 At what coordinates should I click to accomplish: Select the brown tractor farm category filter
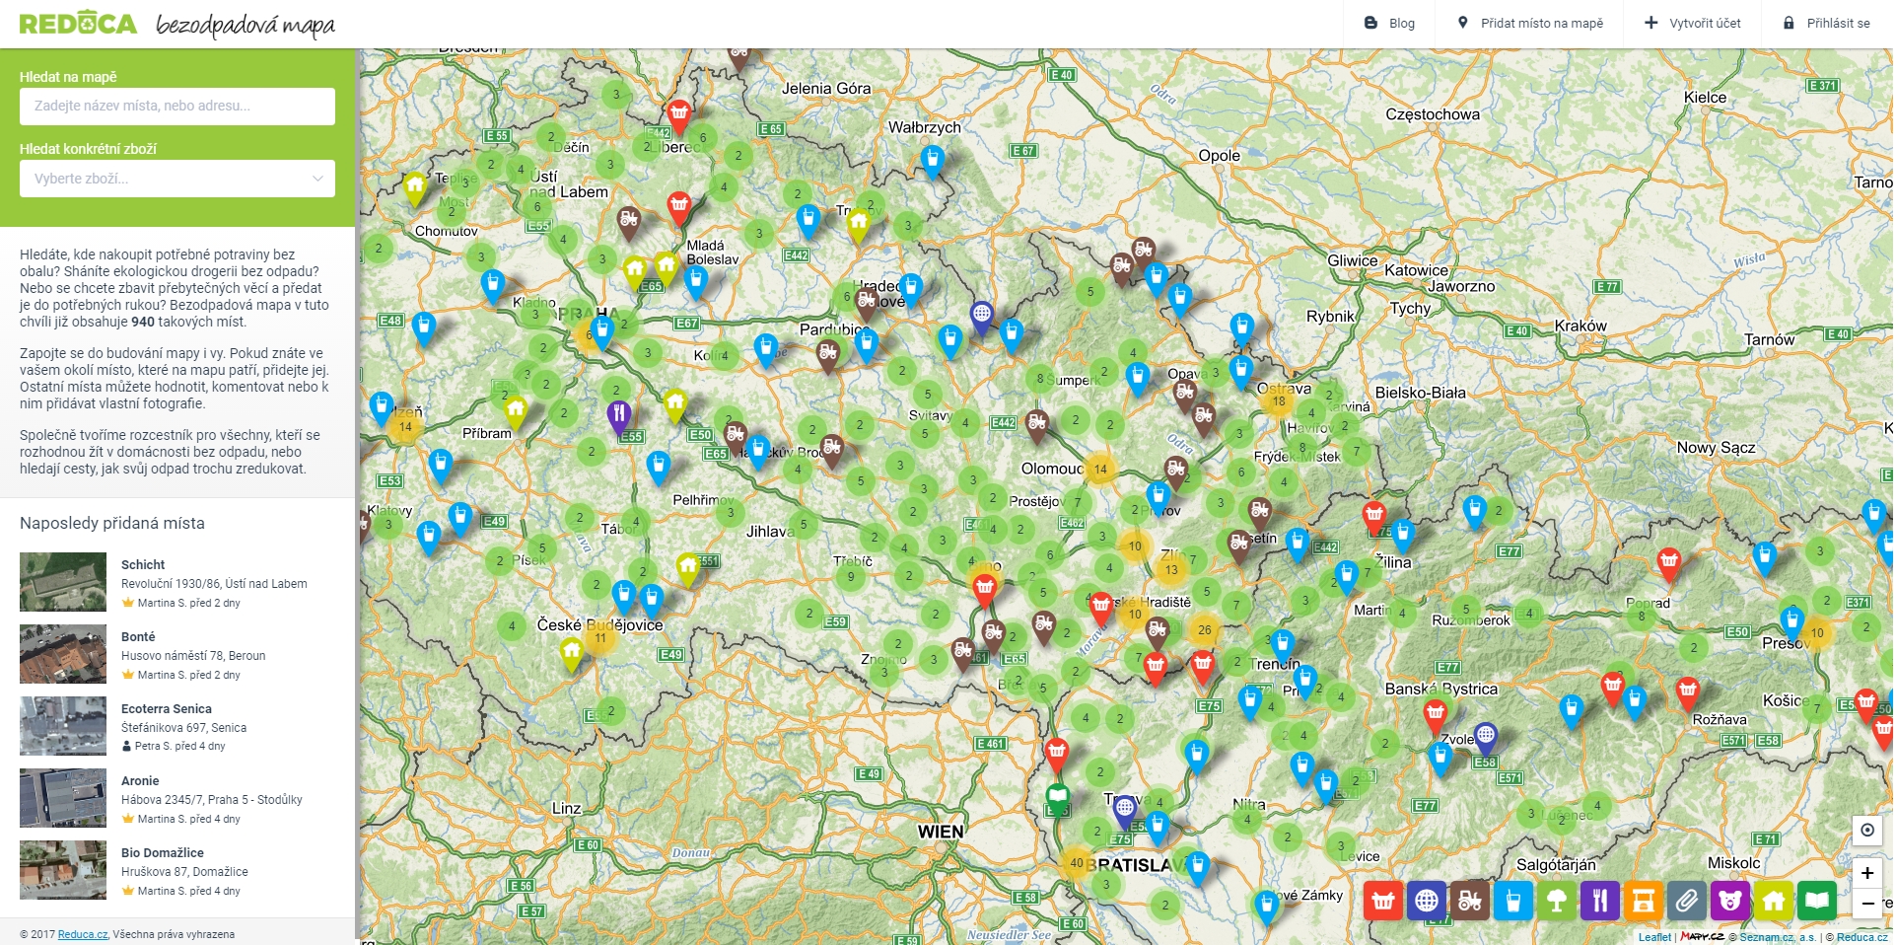[x=1470, y=900]
